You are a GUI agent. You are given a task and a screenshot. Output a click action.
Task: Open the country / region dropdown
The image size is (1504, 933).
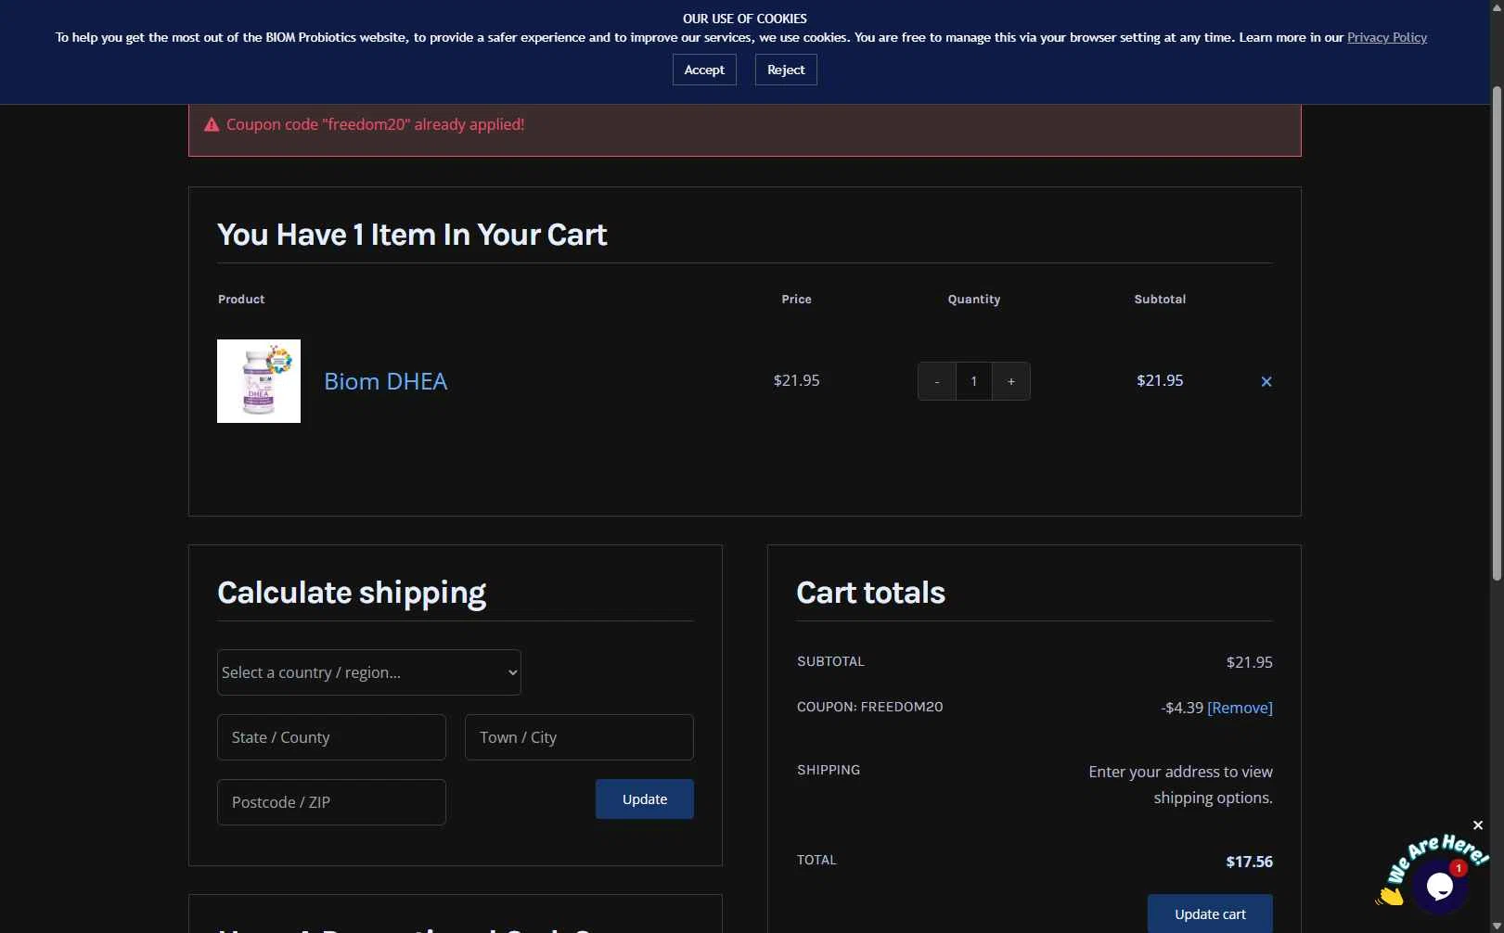point(369,672)
